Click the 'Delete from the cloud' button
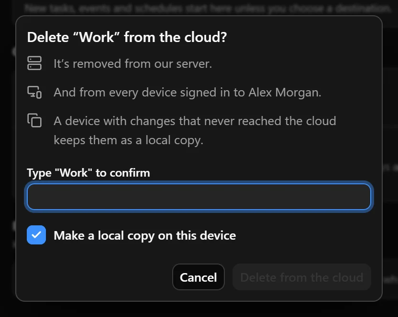 (x=302, y=277)
